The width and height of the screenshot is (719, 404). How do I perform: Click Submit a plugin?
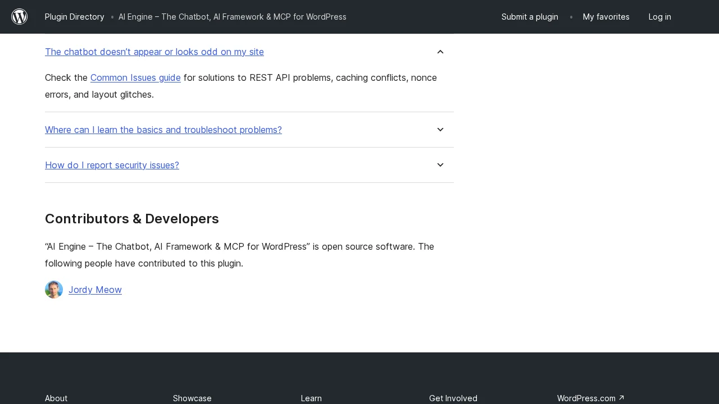[x=530, y=17]
